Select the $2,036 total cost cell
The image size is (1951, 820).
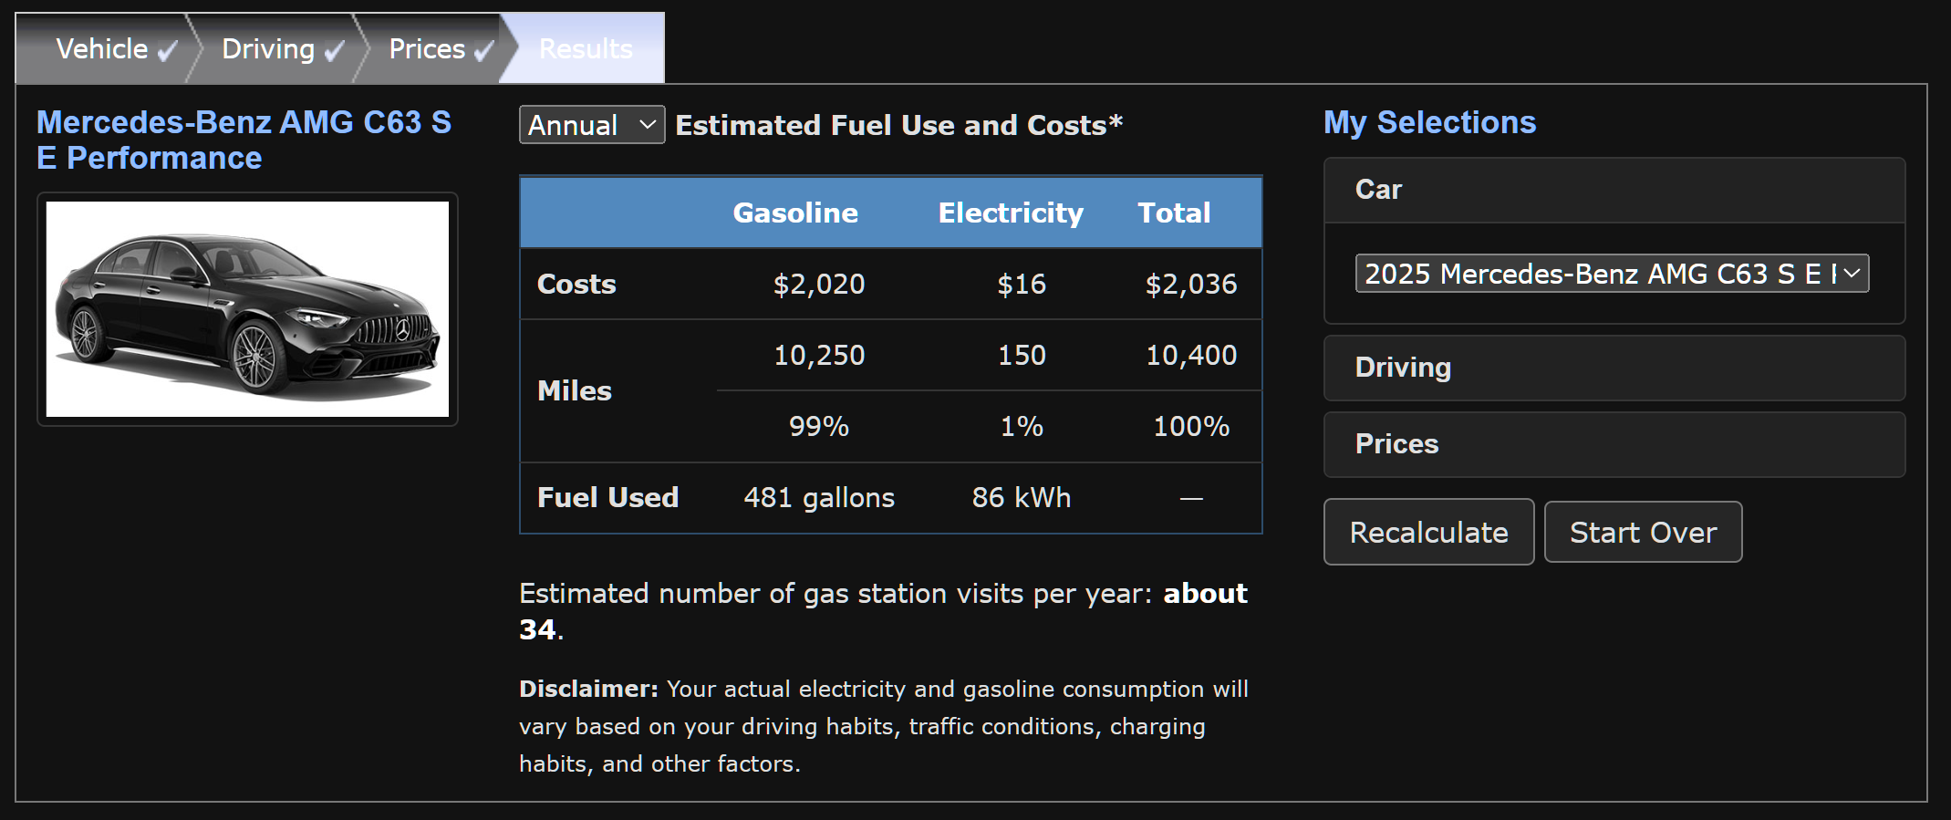pos(1191,284)
